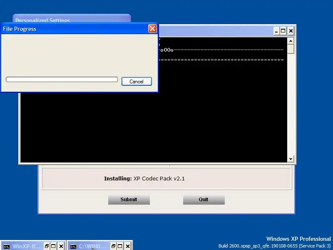Screen dimensions: 333x250
Task: Click the WinXP-IE title text
Action: click(27, 246)
